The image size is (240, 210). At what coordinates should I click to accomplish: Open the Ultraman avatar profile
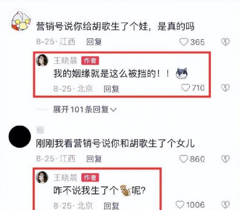[20, 20]
